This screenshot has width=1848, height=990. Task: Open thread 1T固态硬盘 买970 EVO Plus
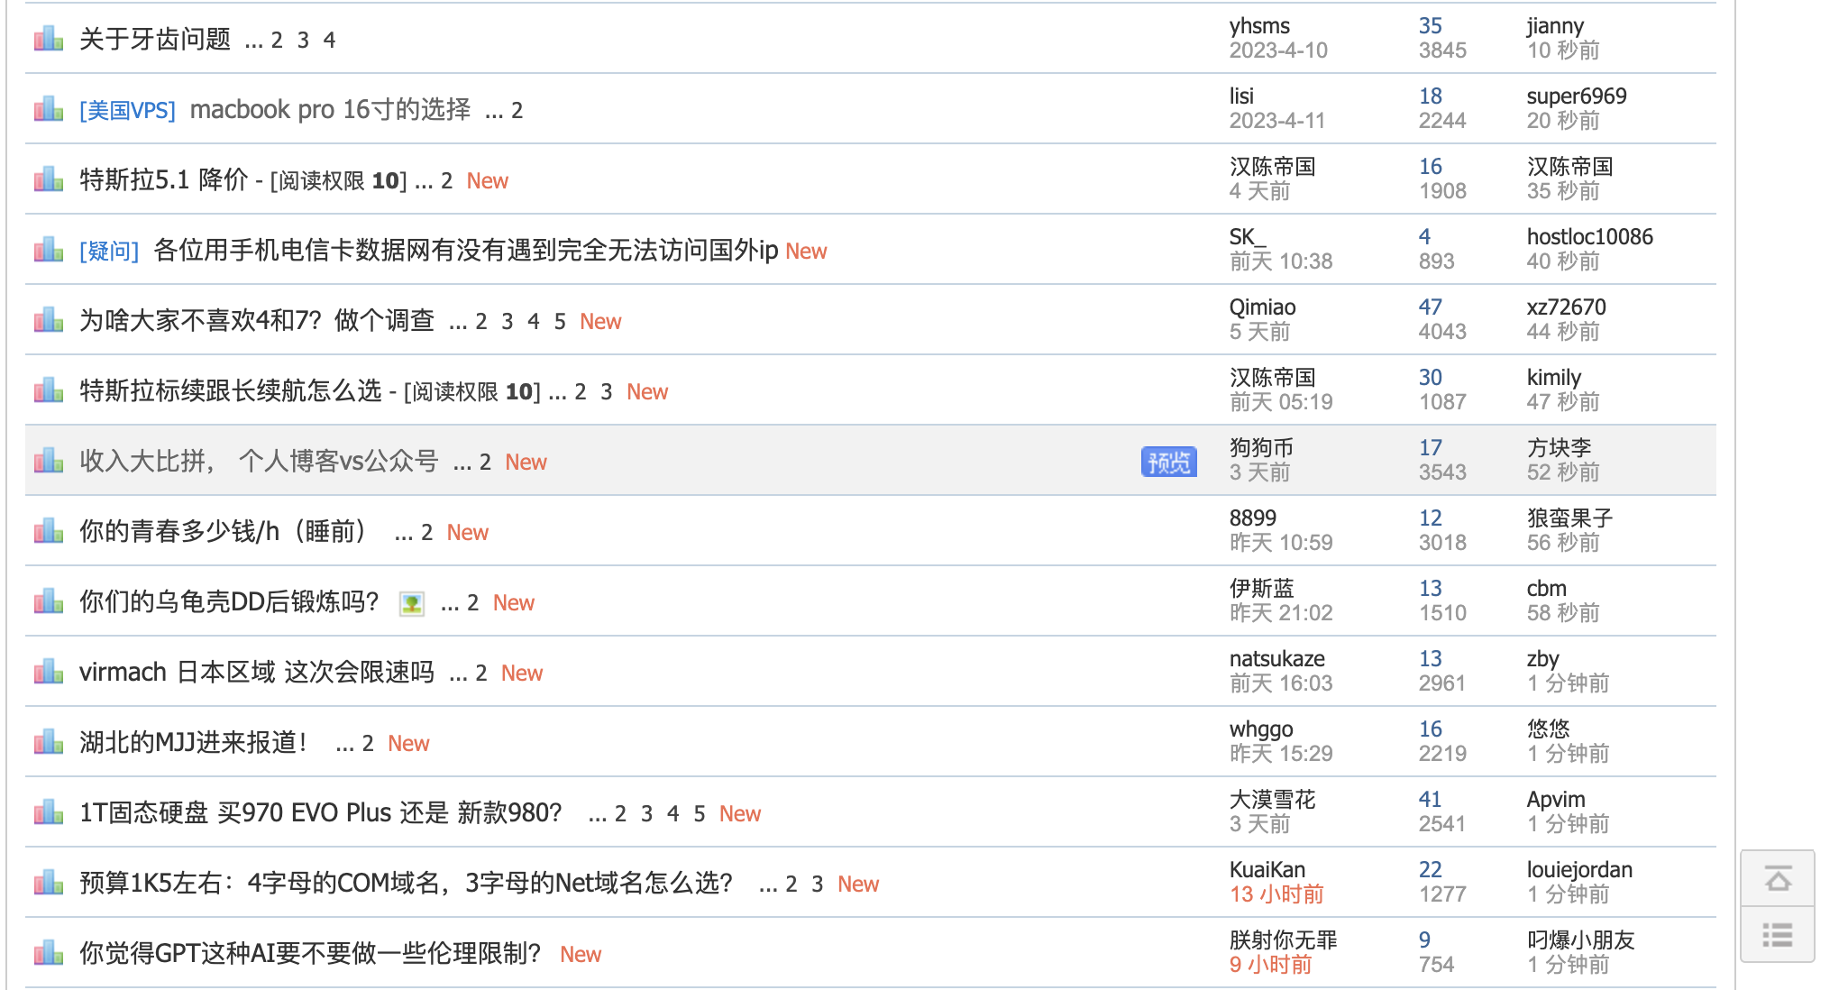(321, 813)
